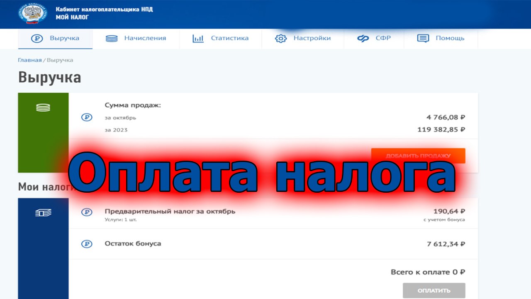The width and height of the screenshot is (531, 299).
Task: Click the banknotes icon on dark blue panel
Action: coord(43,213)
